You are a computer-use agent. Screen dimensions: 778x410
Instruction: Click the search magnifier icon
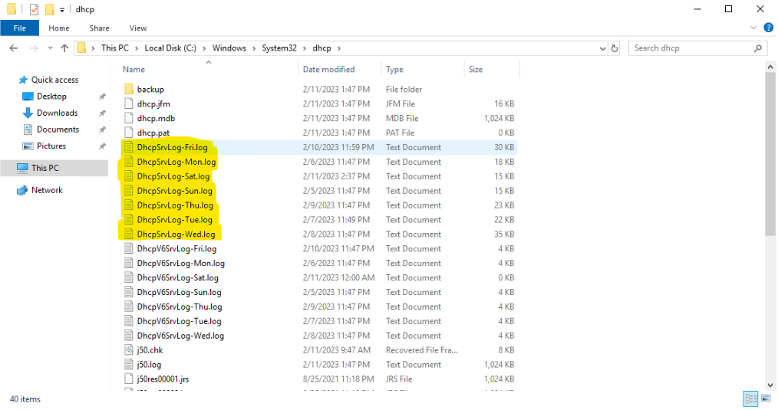tap(757, 48)
